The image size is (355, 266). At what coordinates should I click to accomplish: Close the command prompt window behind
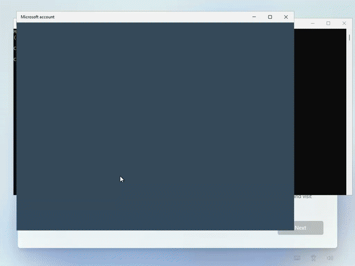tap(344, 23)
